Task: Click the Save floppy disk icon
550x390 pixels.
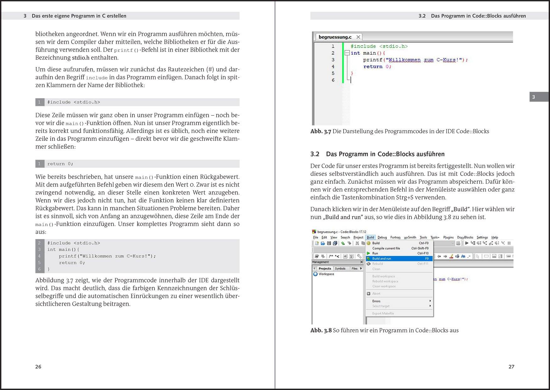Action: tap(329, 243)
